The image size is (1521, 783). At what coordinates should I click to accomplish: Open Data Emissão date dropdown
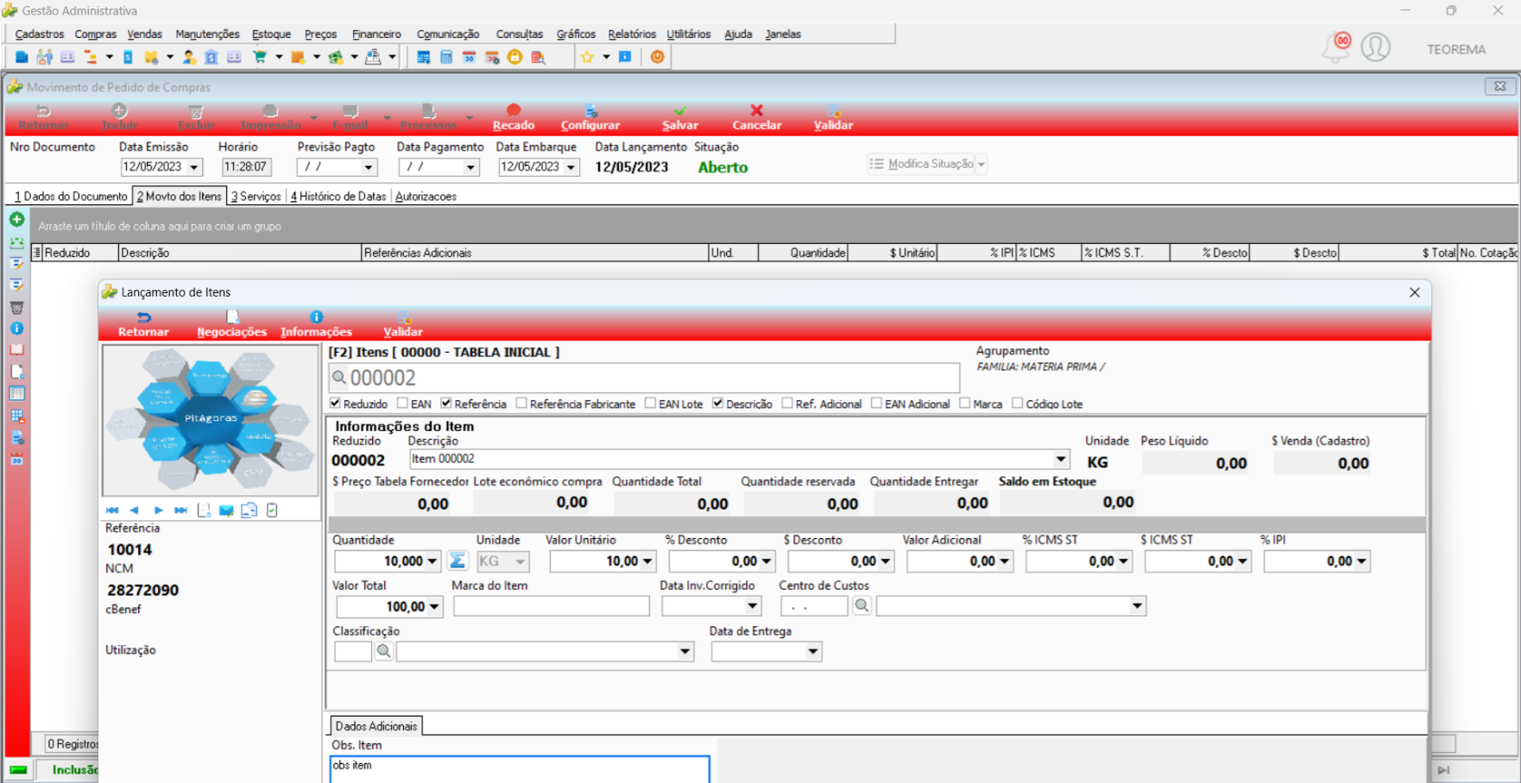[194, 167]
